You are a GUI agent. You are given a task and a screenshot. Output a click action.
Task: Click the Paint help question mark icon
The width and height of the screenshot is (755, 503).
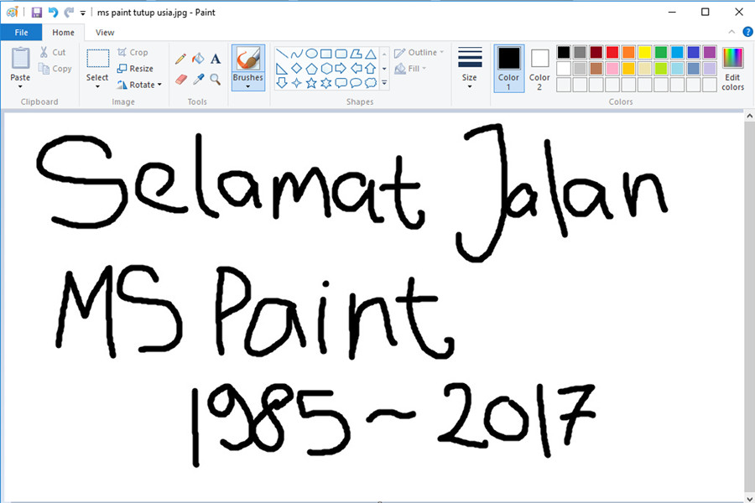(x=747, y=32)
